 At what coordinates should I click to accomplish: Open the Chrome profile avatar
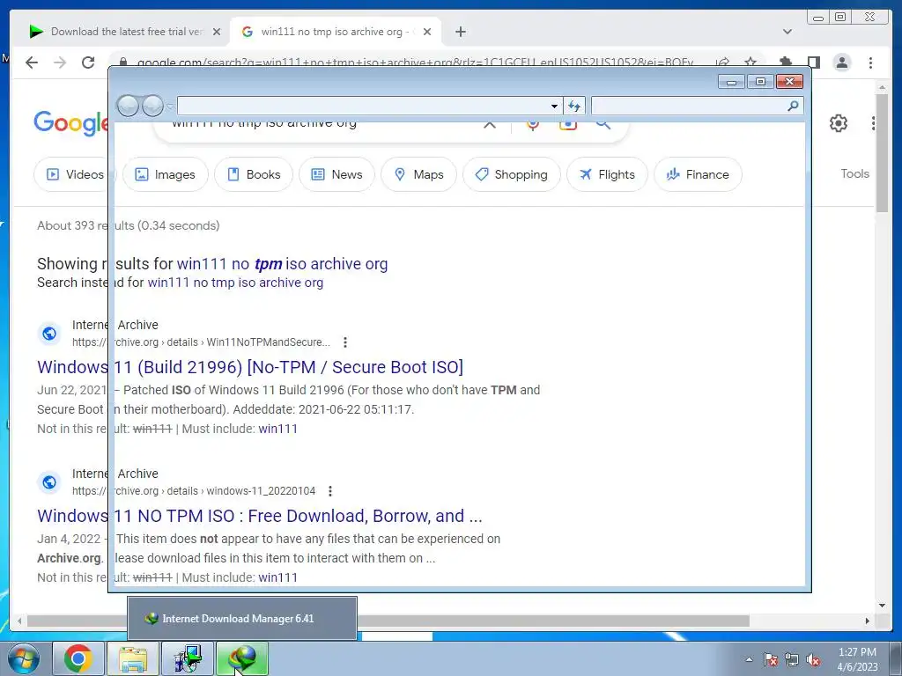[x=841, y=62]
